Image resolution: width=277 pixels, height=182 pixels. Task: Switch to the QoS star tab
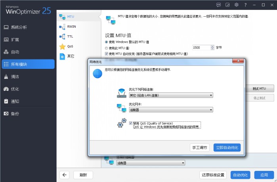(70, 46)
